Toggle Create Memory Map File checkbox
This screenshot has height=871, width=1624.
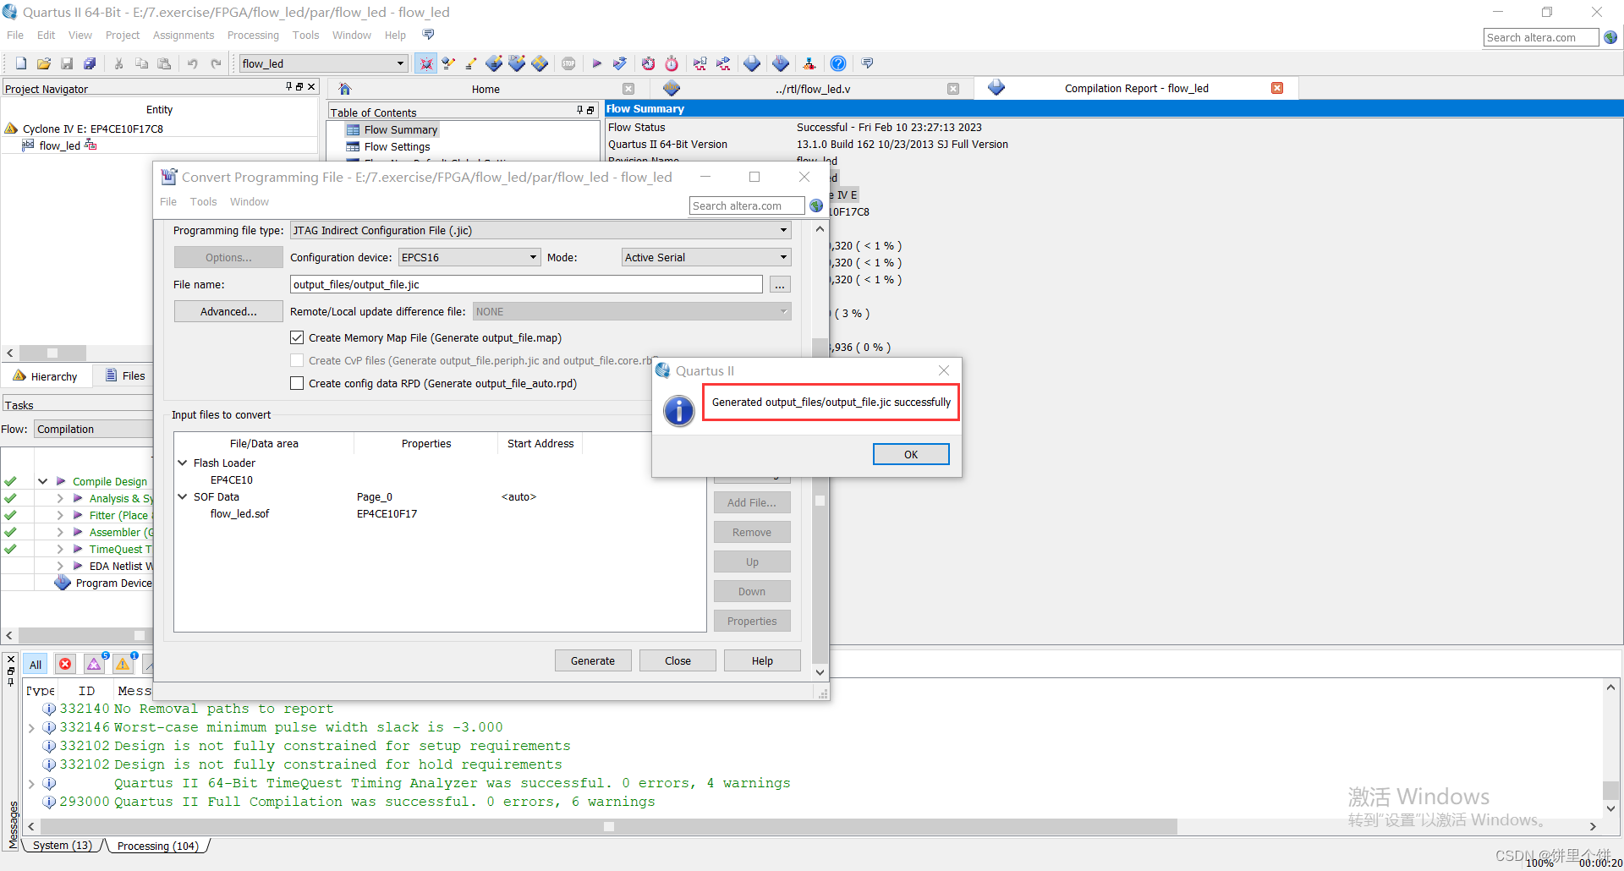[297, 337]
